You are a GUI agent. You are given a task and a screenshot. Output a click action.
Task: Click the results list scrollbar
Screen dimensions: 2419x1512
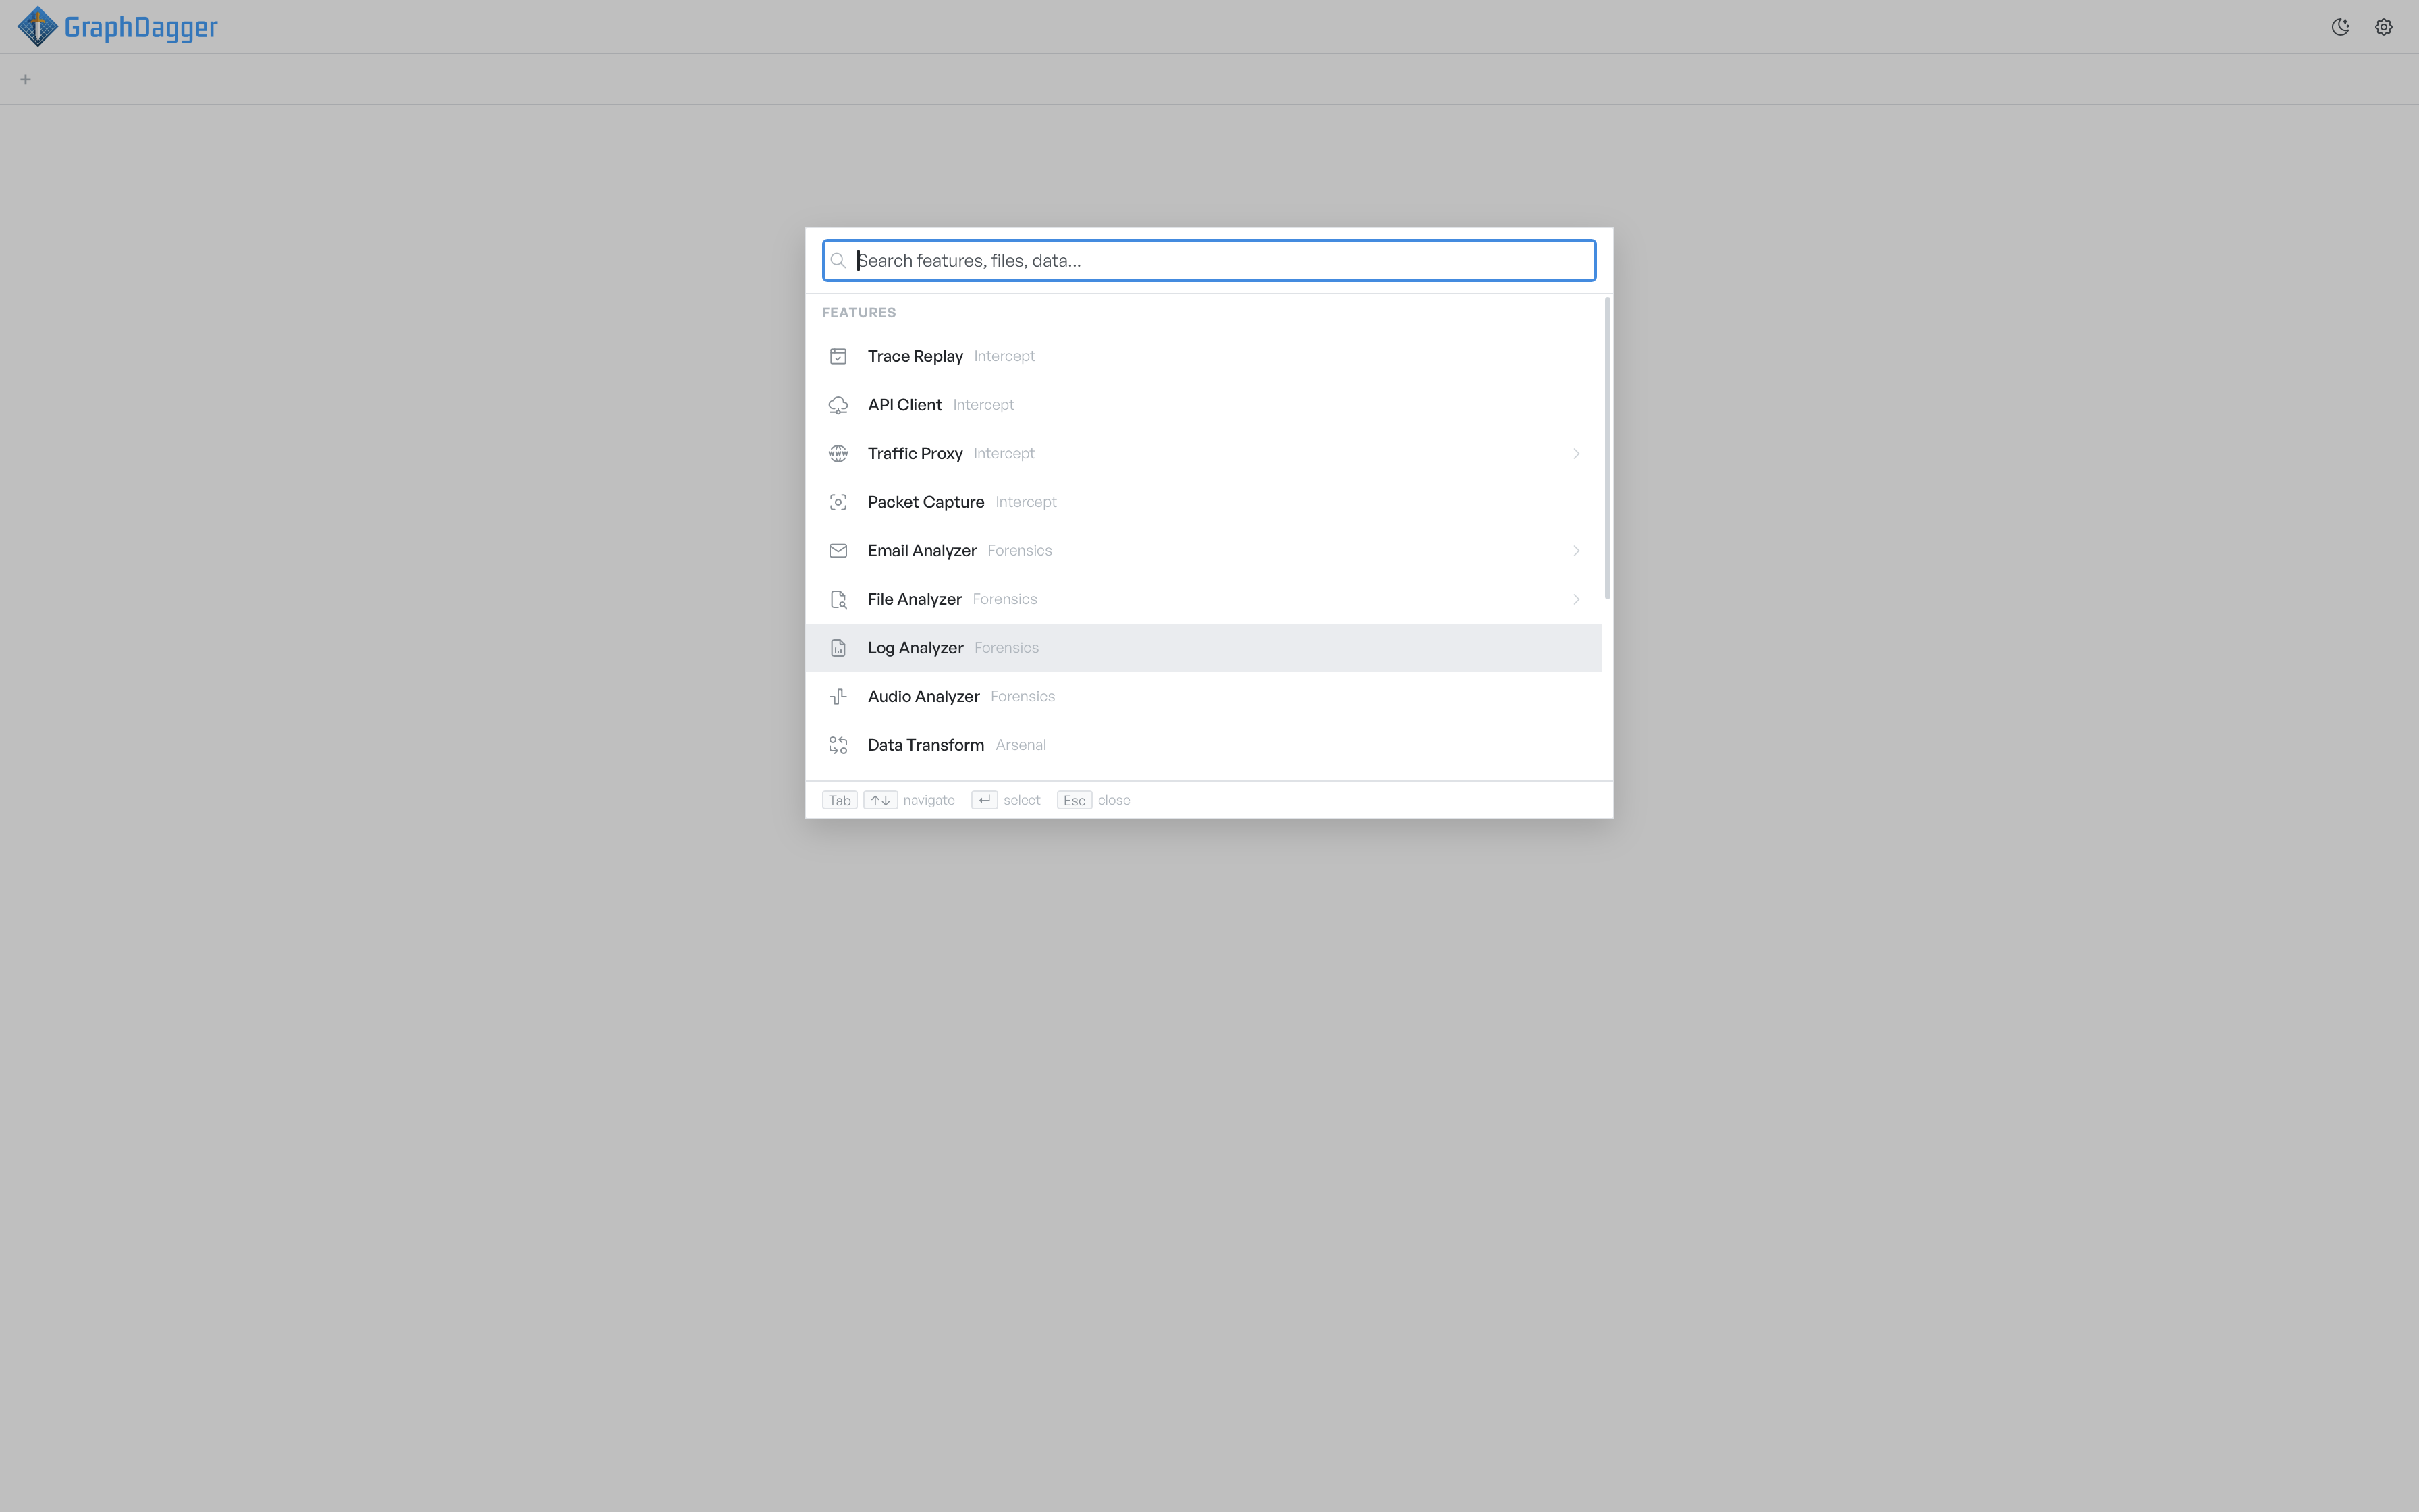point(1607,448)
